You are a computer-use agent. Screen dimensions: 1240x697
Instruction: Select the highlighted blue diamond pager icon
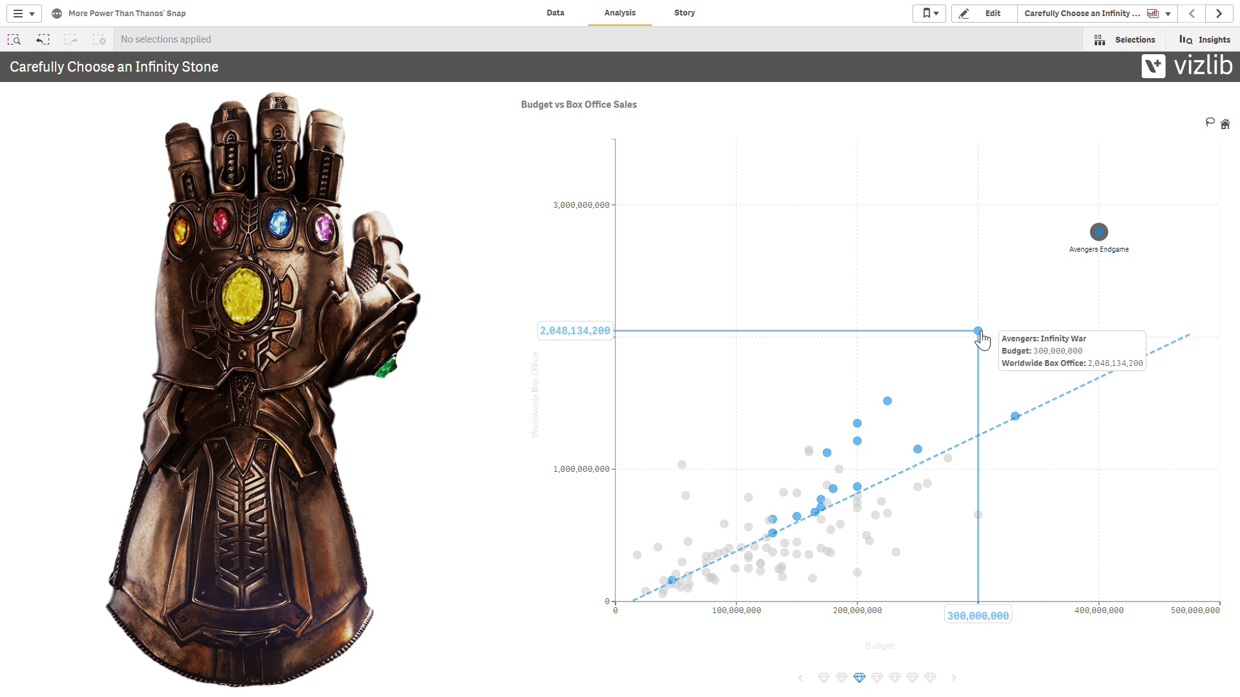coord(859,678)
